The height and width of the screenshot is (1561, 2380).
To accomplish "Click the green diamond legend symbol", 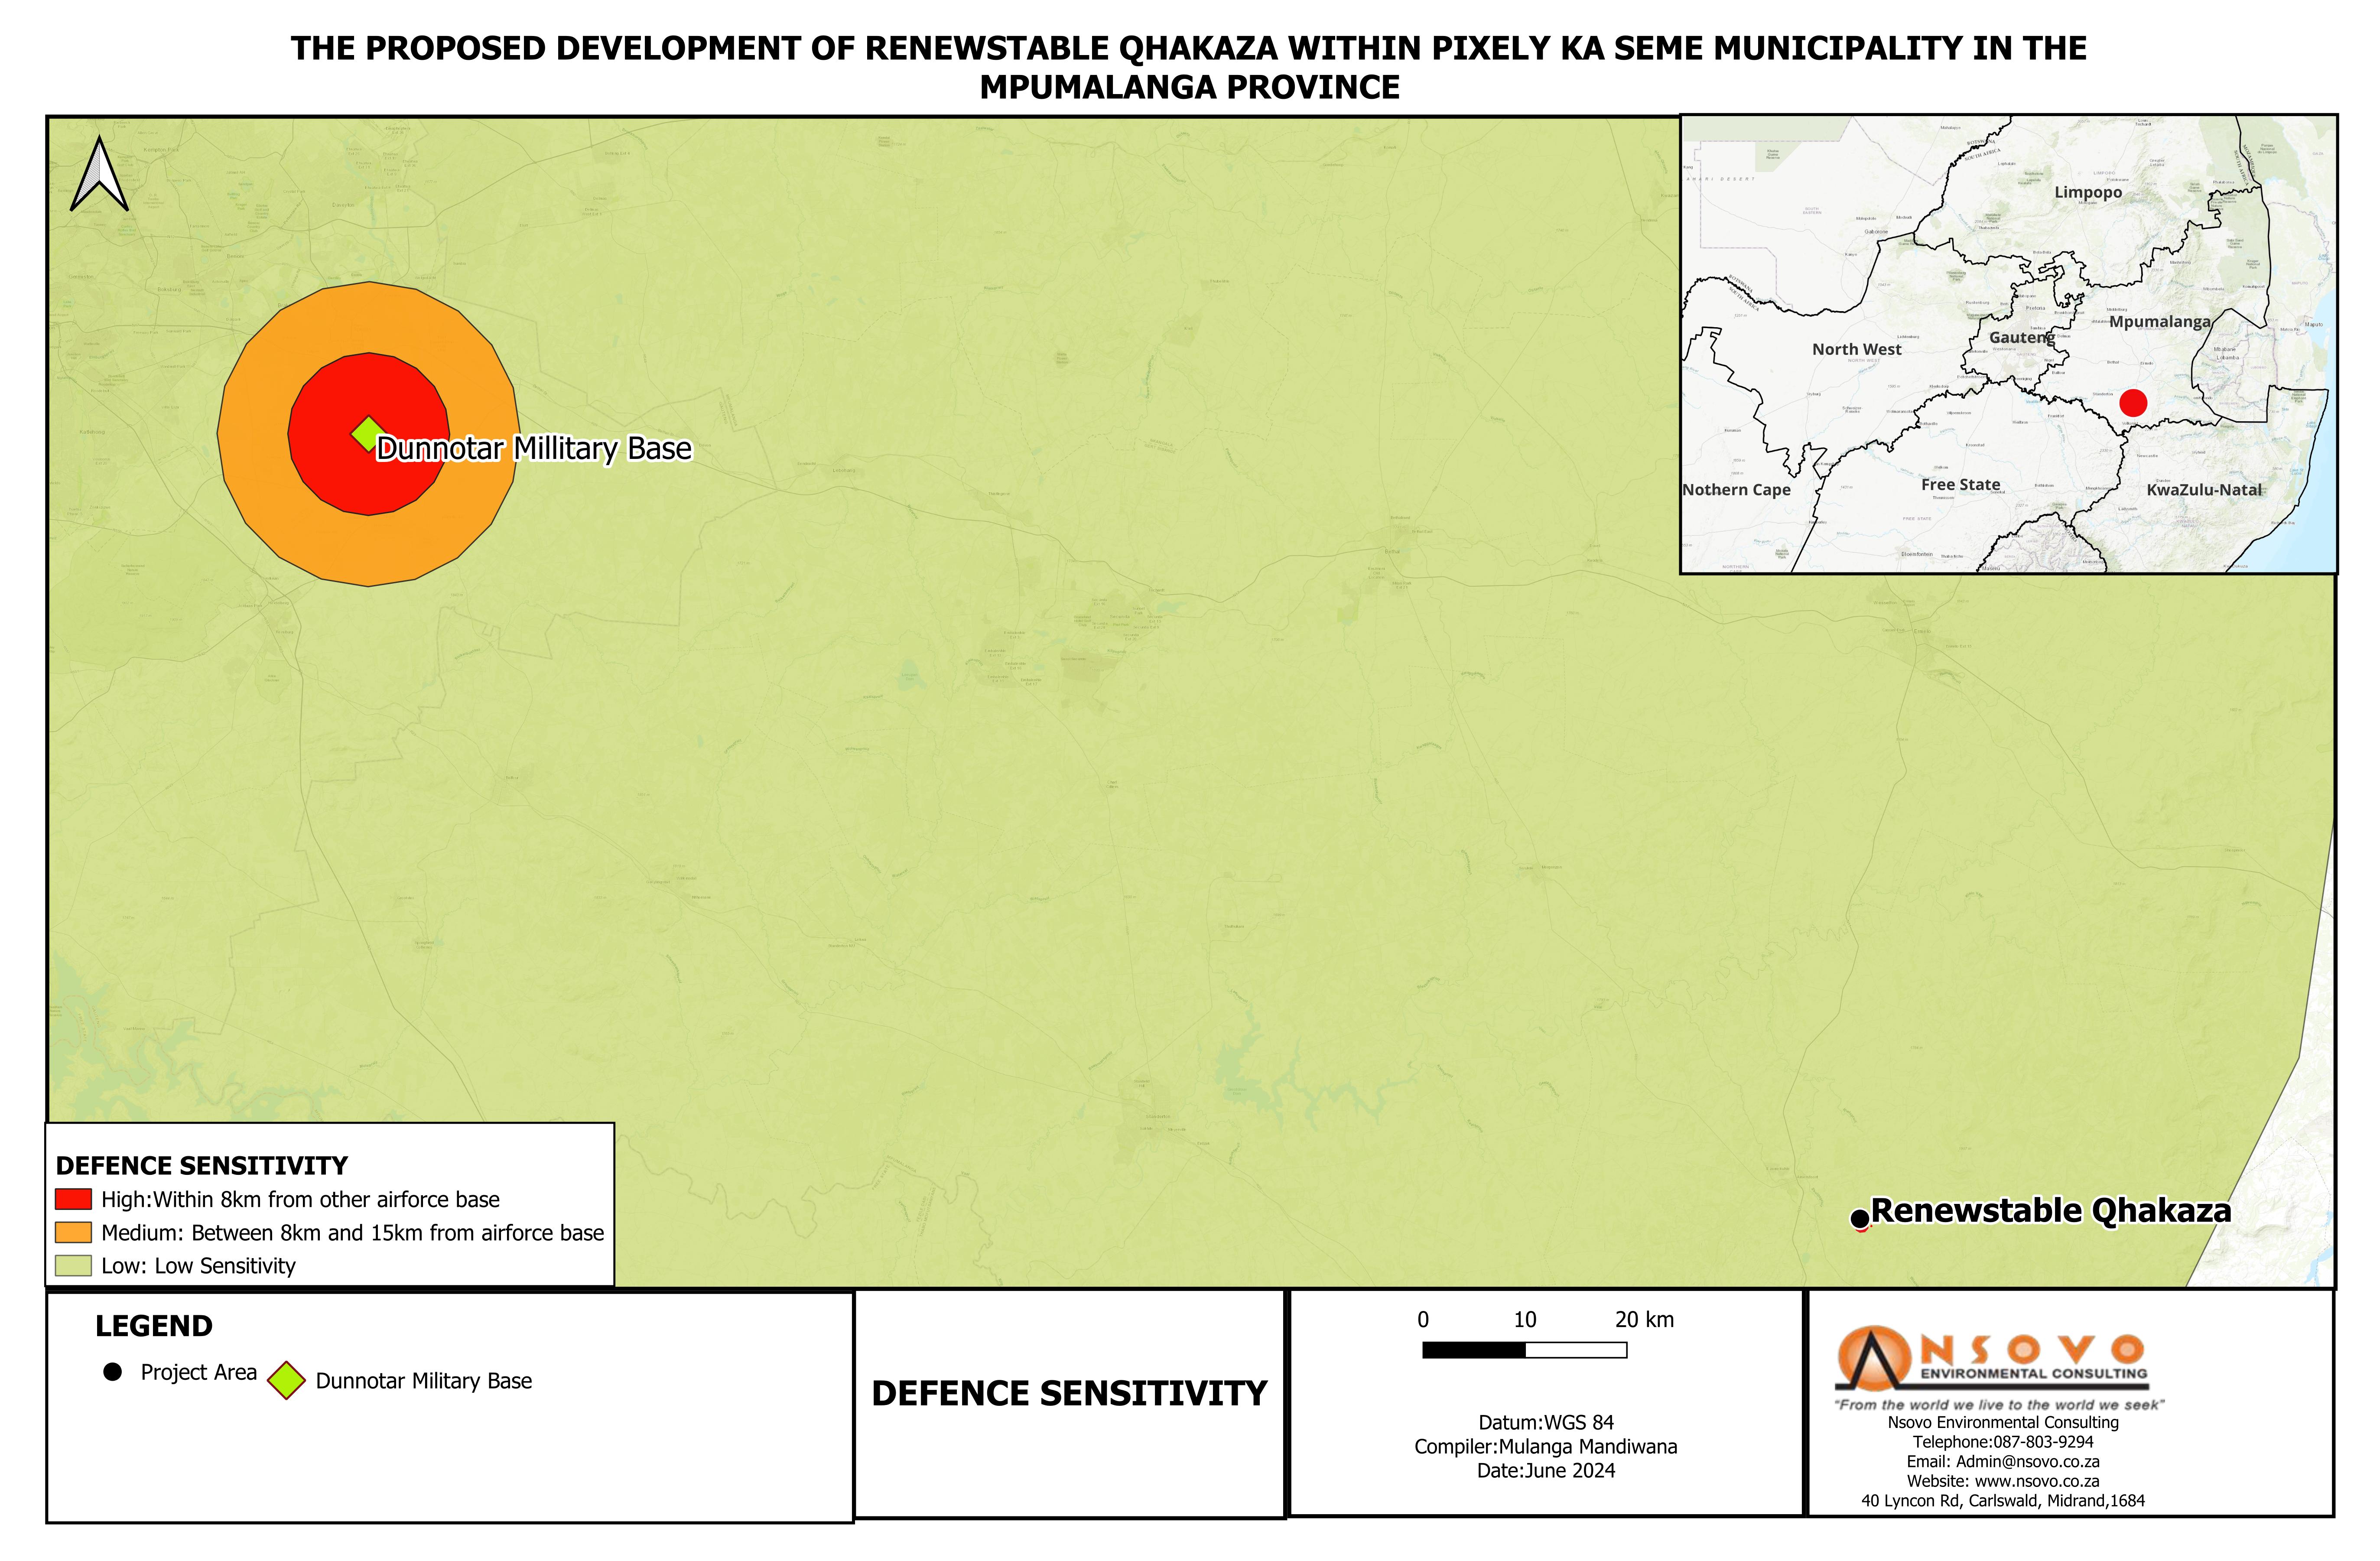I will point(286,1380).
